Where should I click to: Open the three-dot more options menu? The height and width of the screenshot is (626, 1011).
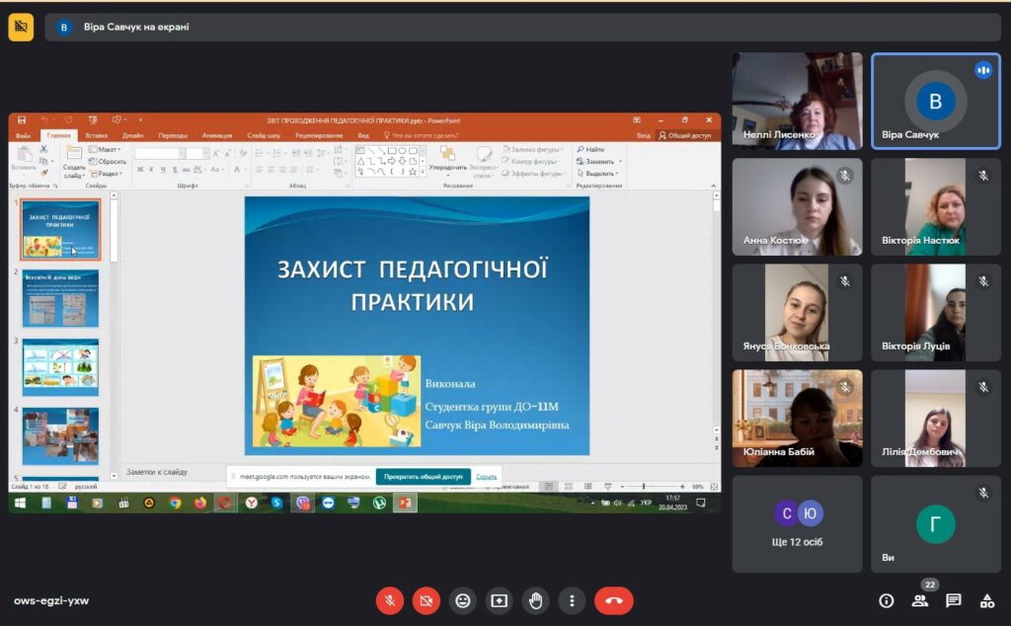click(572, 601)
